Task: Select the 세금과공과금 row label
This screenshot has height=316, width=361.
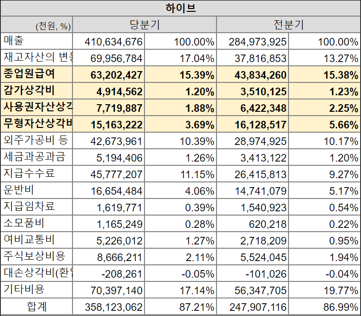Action: [36, 157]
